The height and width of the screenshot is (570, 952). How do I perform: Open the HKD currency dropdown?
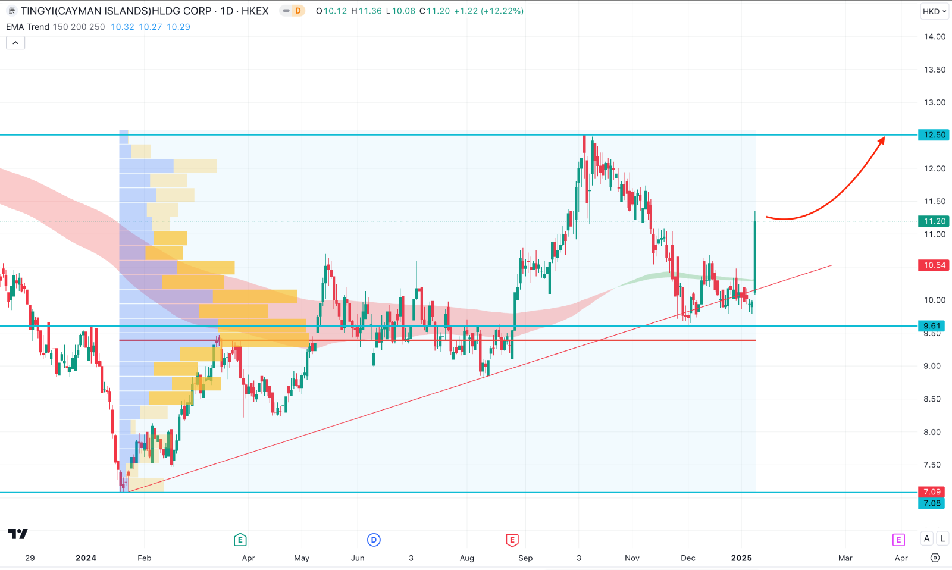934,11
